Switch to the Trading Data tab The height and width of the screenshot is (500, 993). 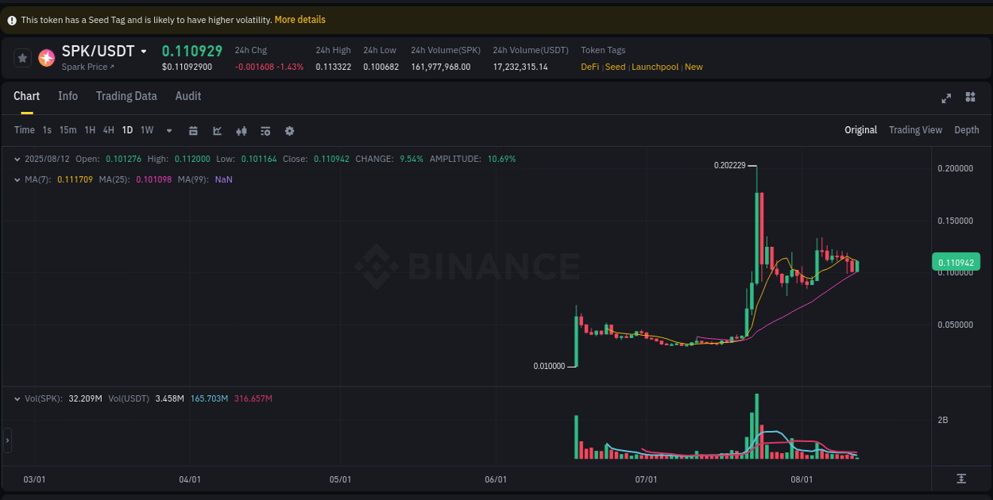(126, 96)
